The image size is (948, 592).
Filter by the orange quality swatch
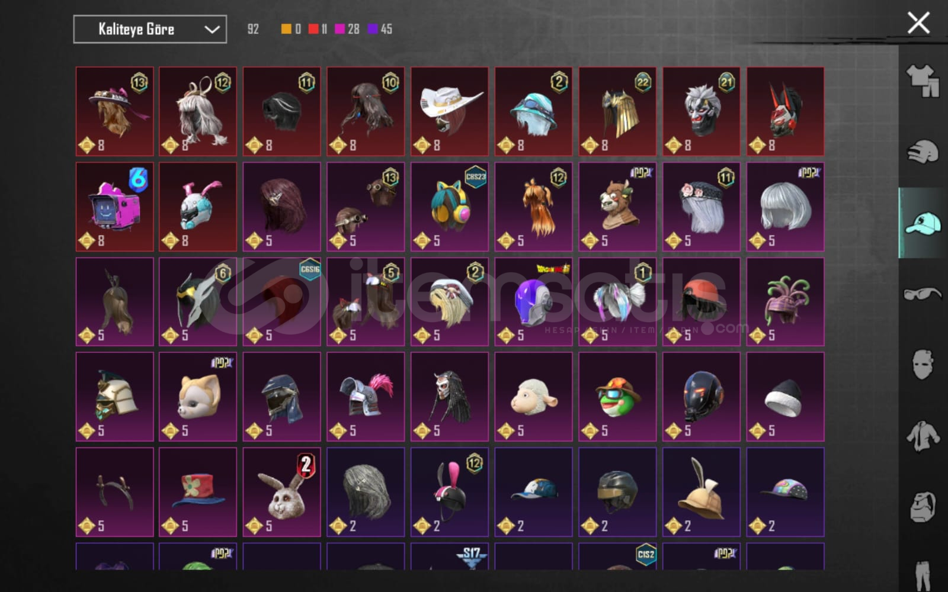286,29
